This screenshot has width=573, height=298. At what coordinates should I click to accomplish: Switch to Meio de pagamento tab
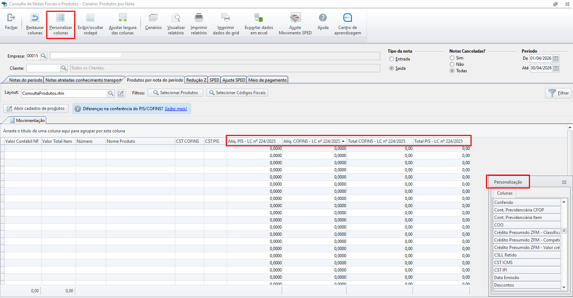[267, 80]
